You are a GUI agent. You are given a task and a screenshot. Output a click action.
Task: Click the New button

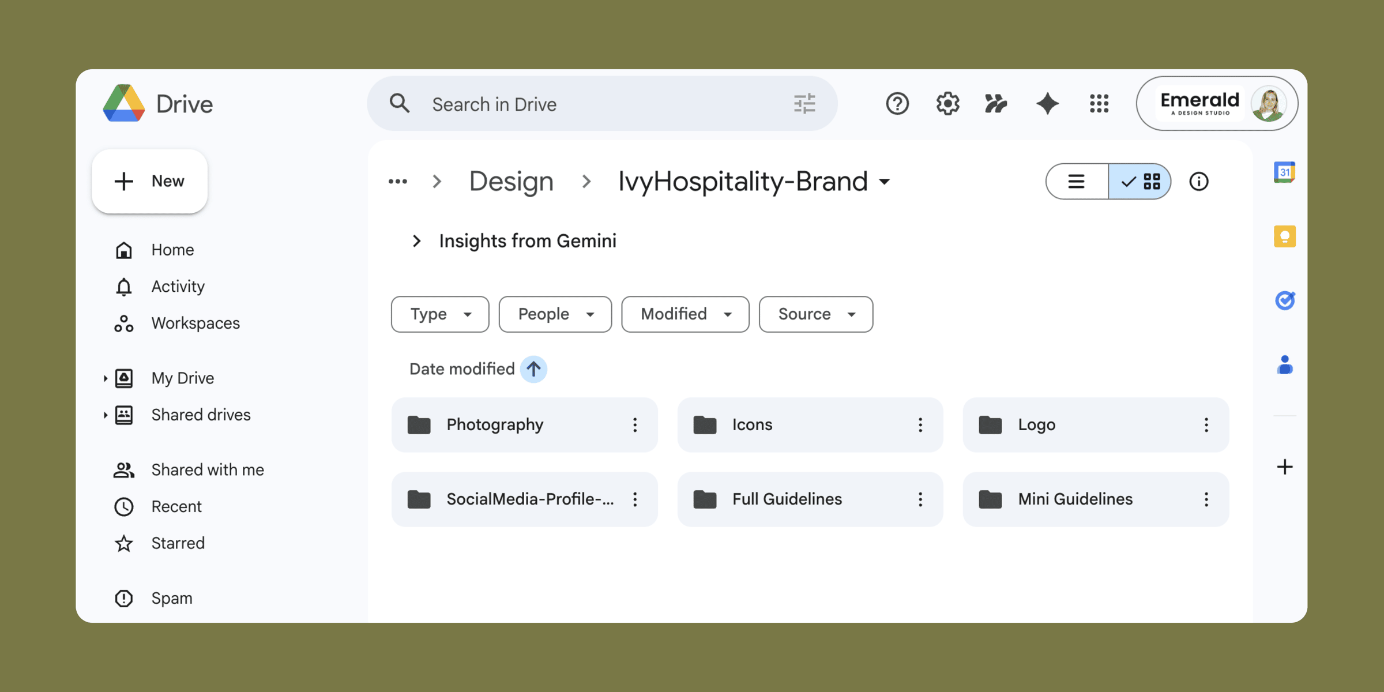point(150,181)
